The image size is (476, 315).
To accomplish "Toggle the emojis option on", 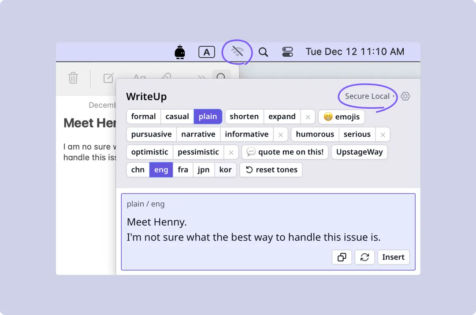I will point(341,117).
